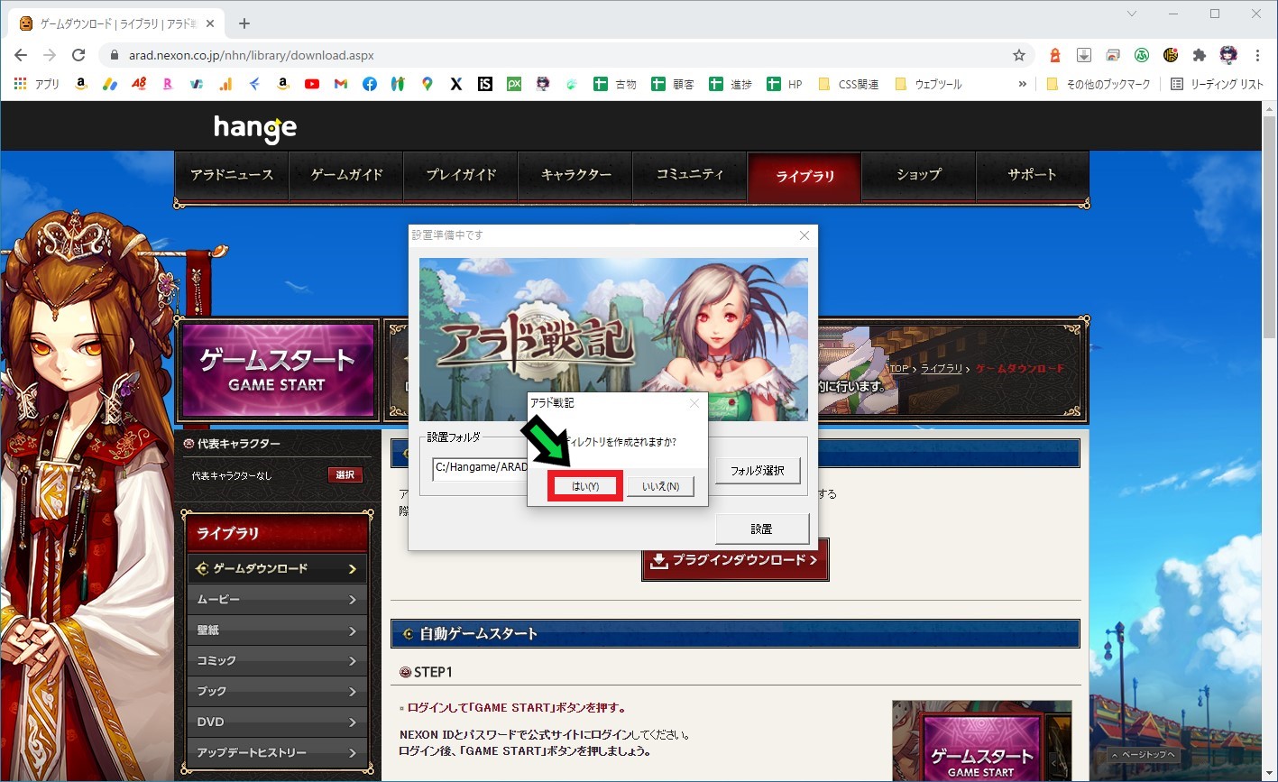Open the アラドニュース navigation tab

tap(232, 175)
